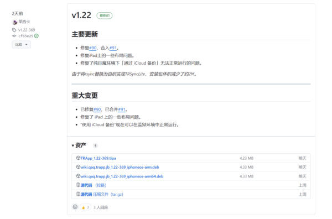
Task: Download wiki.qaq.trapp.jb iphoneos-arm64.deb
Action: [122, 176]
